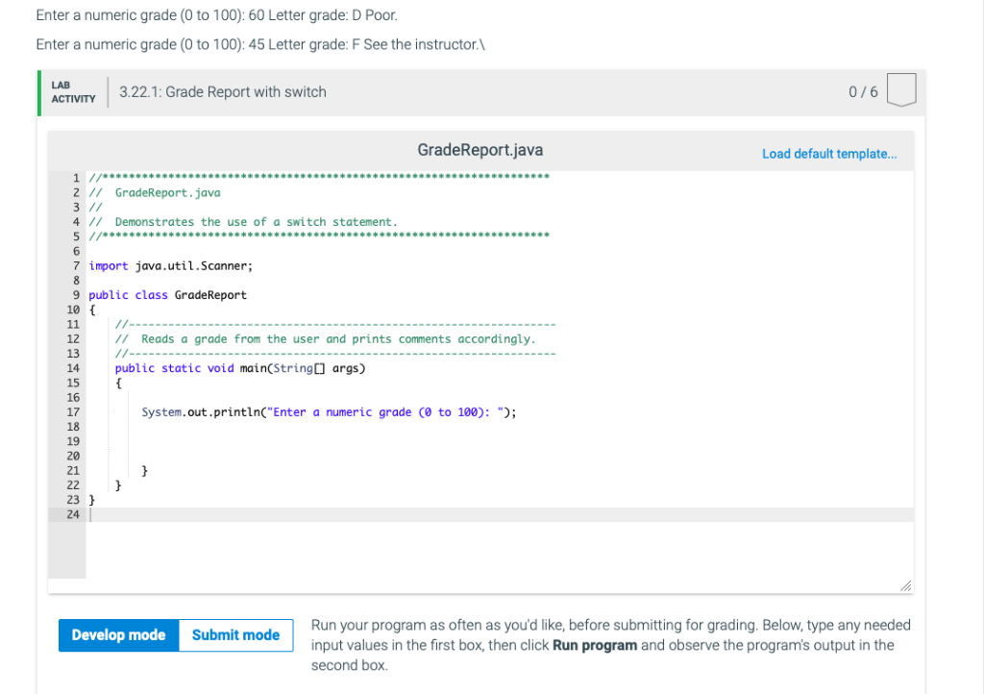This screenshot has width=984, height=694.
Task: Open the Load default template link
Action: click(829, 154)
